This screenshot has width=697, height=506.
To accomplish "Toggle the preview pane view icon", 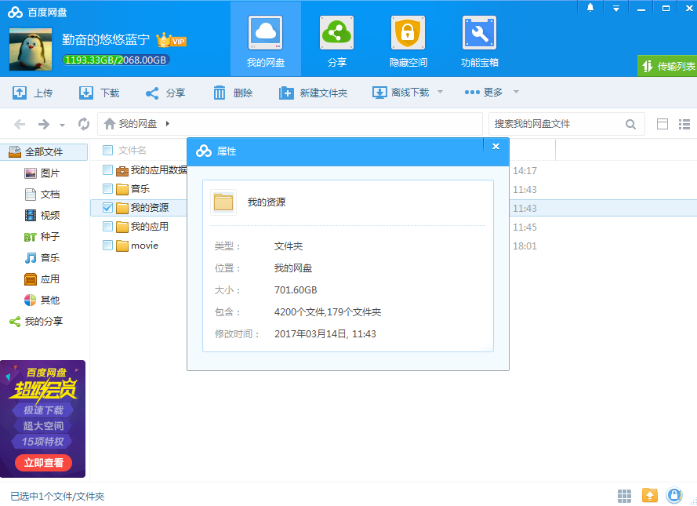I will [x=662, y=124].
